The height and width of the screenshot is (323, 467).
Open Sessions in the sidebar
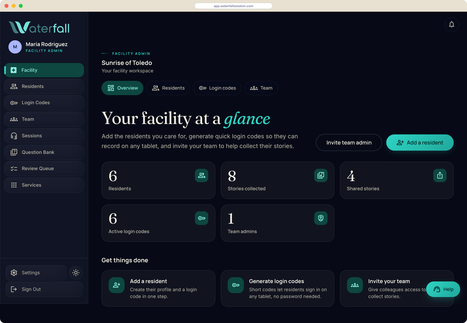click(x=44, y=136)
